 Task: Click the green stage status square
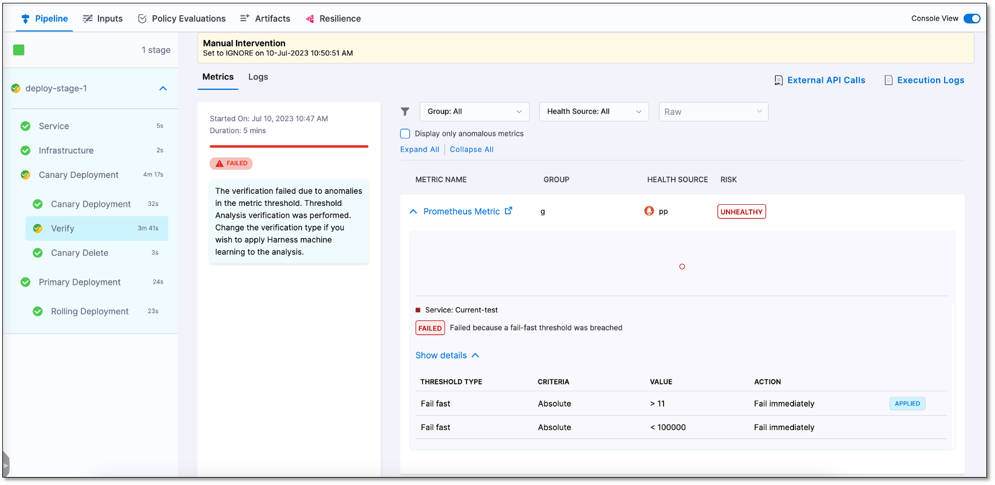tap(19, 50)
